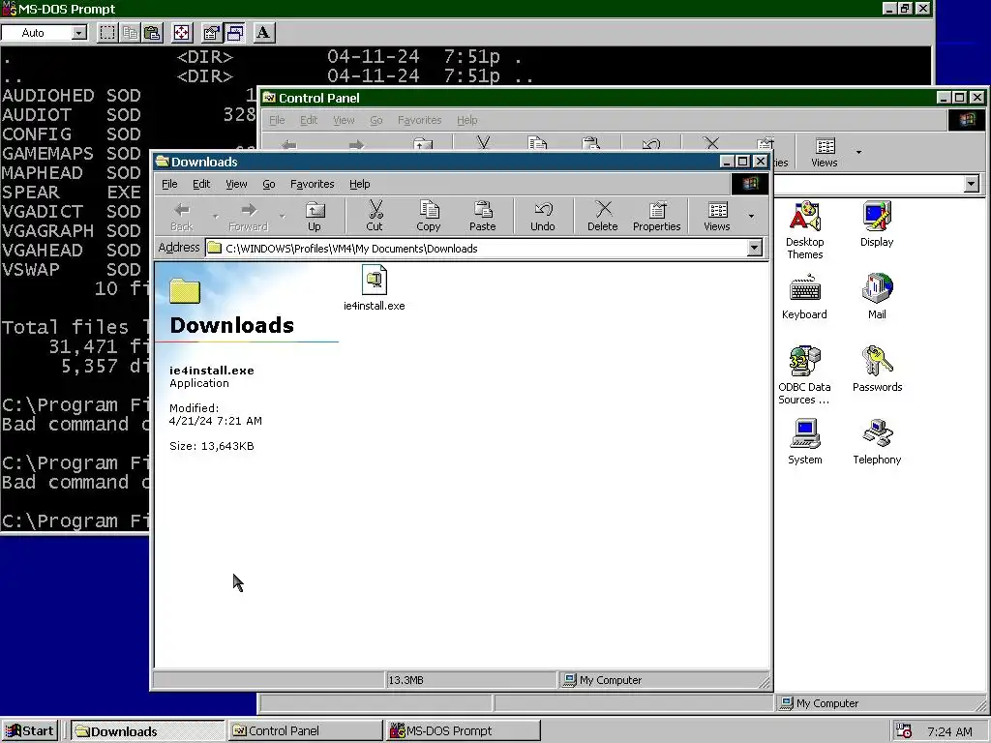Click the 7:24 AM clock in tray
The height and width of the screenshot is (743, 991).
click(x=949, y=731)
